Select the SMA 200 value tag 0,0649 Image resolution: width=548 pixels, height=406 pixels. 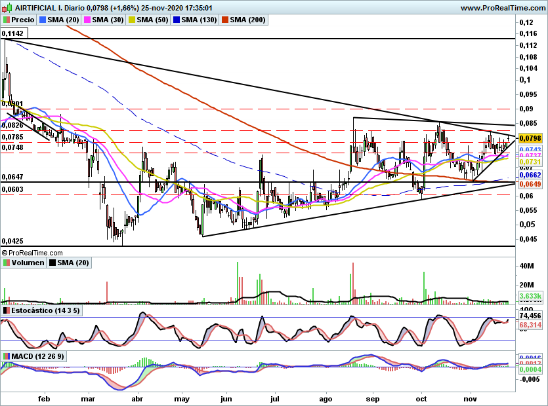pyautogui.click(x=530, y=184)
